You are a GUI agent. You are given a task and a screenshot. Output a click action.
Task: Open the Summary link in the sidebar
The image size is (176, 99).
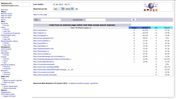5,10
